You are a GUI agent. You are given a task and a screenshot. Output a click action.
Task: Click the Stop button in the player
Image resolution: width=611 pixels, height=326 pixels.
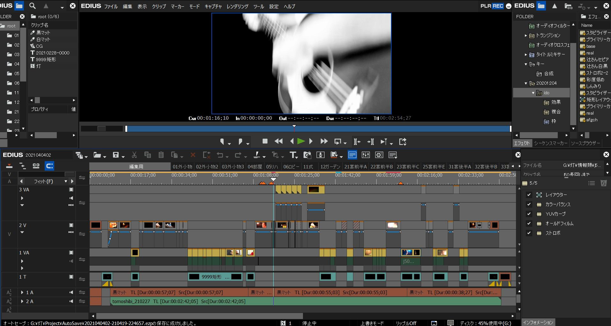point(265,141)
